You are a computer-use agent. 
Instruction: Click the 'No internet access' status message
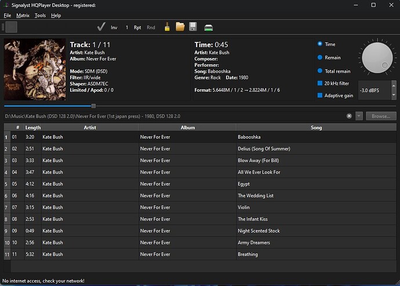pos(43,281)
